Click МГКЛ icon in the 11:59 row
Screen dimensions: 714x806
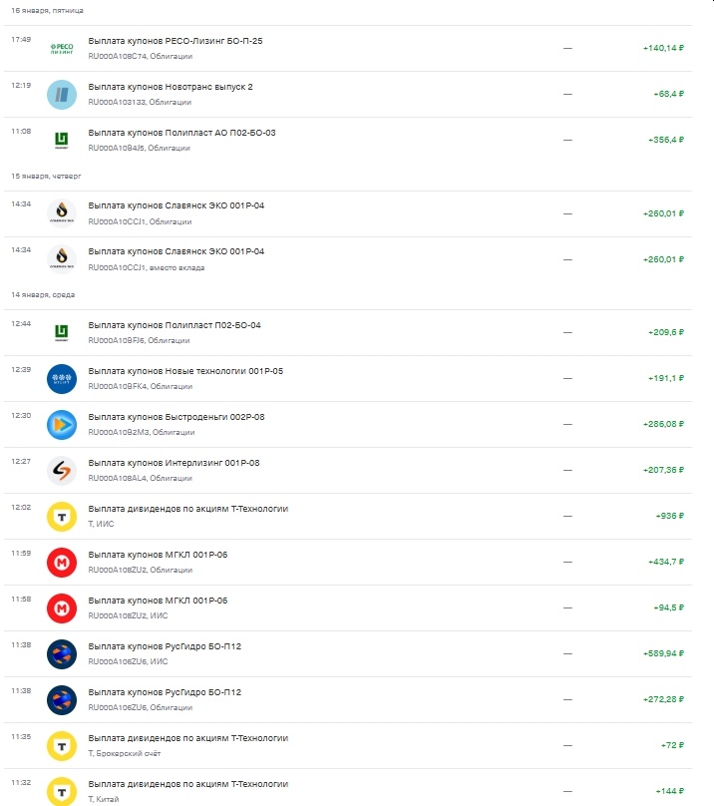[62, 563]
